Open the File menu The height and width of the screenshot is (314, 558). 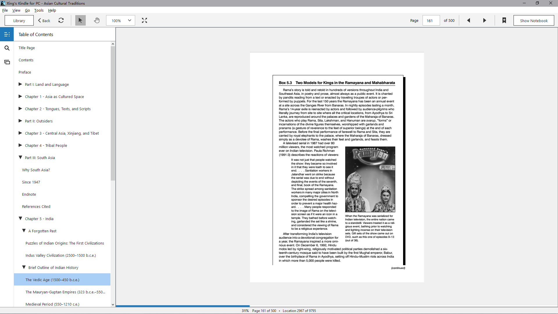pos(5,10)
